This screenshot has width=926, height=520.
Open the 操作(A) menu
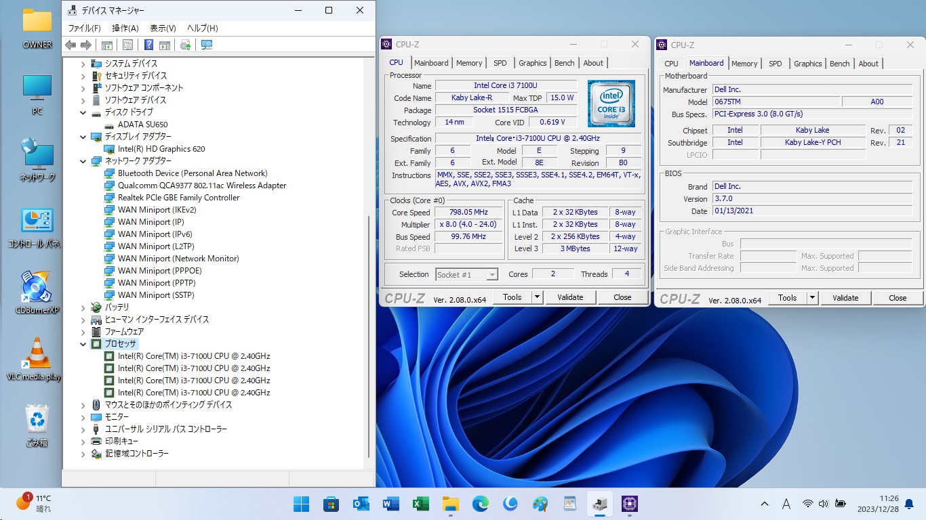click(x=125, y=28)
